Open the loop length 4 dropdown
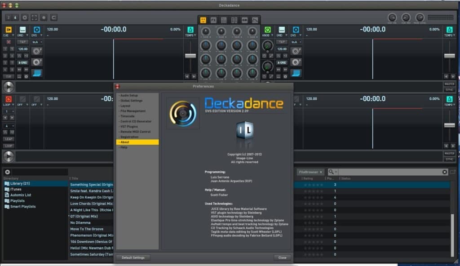The height and width of the screenshot is (266, 460). click(9, 126)
